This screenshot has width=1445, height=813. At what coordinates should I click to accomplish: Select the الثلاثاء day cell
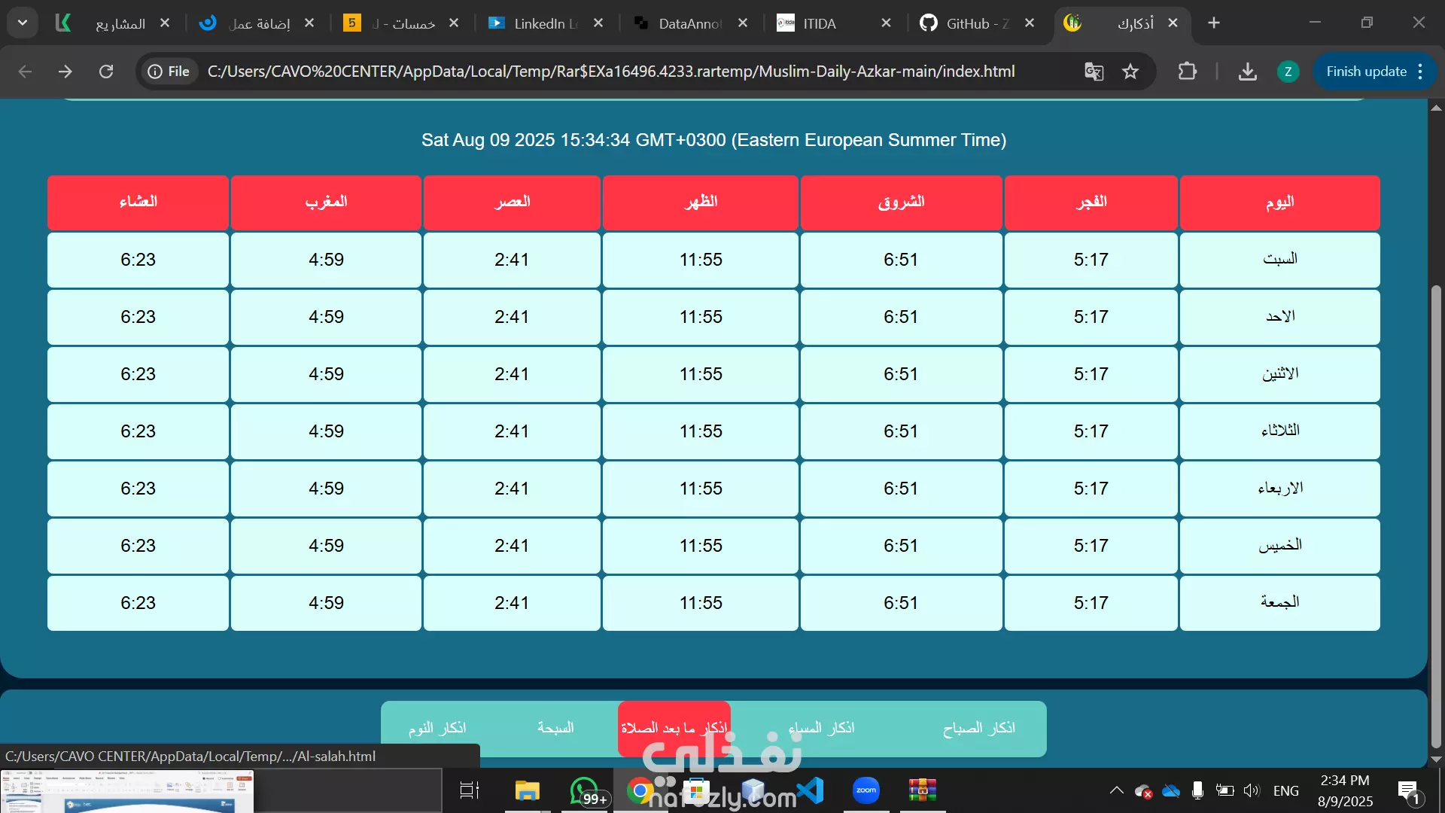coord(1279,431)
